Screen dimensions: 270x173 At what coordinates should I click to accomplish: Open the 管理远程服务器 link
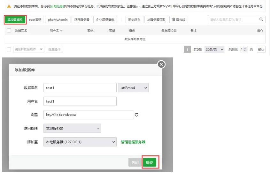click(133, 142)
